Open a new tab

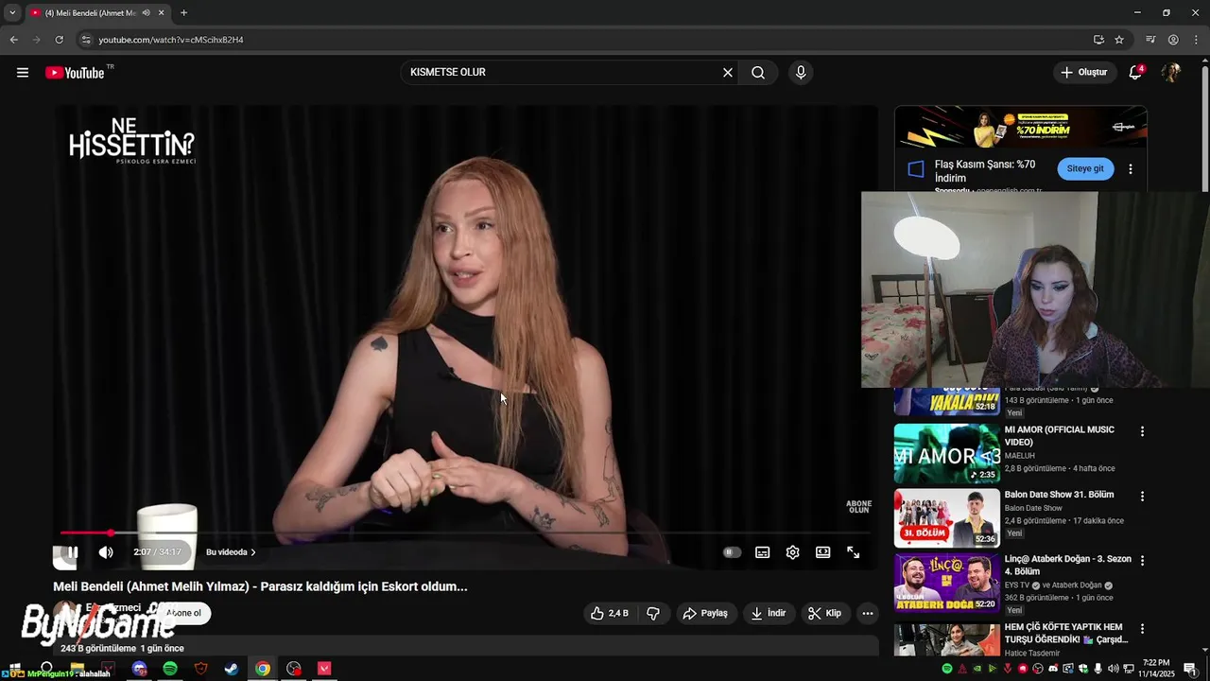click(x=183, y=13)
